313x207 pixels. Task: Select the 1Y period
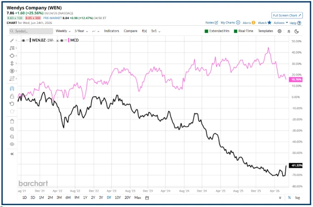[x=85, y=197]
